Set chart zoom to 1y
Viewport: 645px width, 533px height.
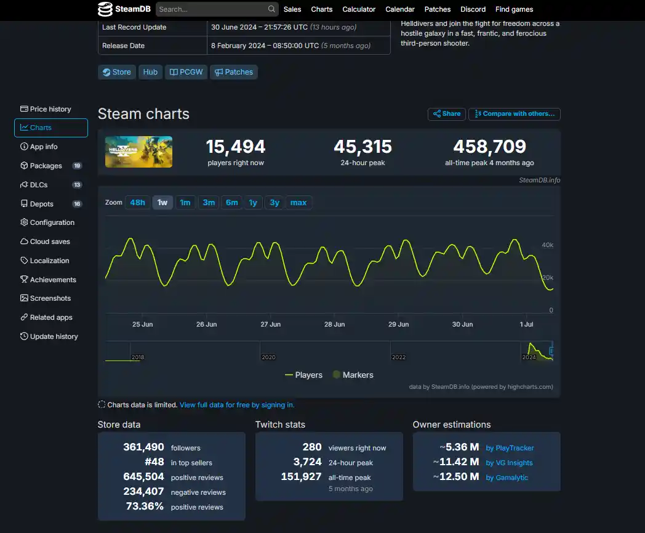[253, 203]
